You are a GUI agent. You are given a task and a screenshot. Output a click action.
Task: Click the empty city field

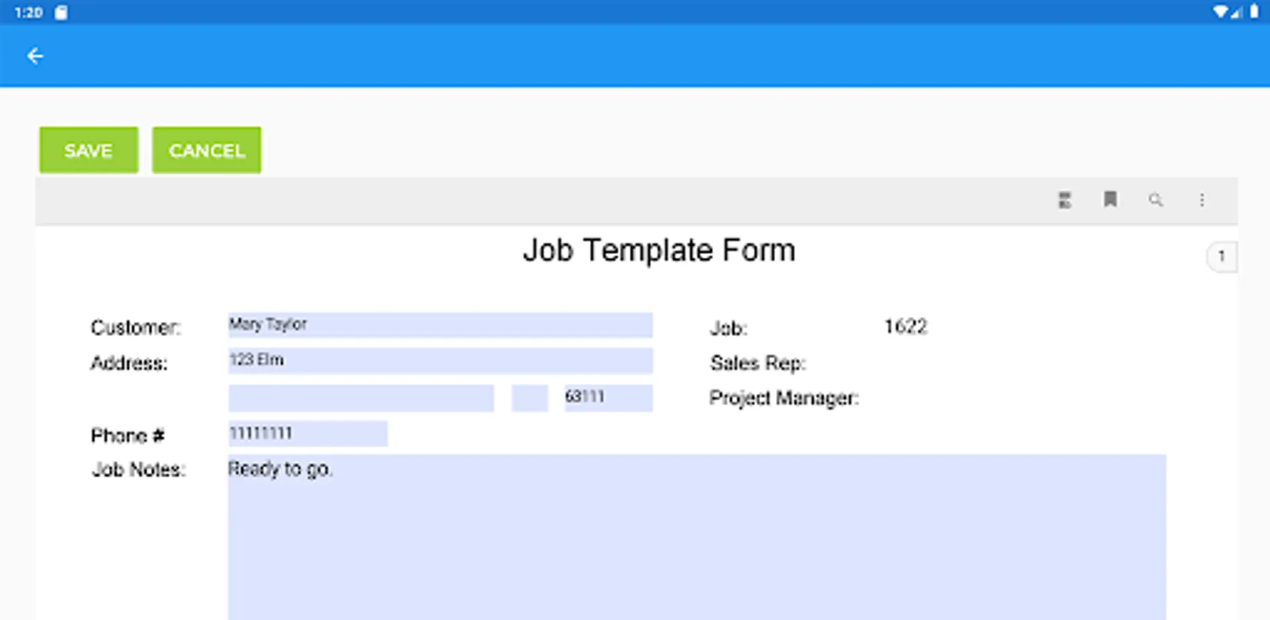tap(361, 398)
